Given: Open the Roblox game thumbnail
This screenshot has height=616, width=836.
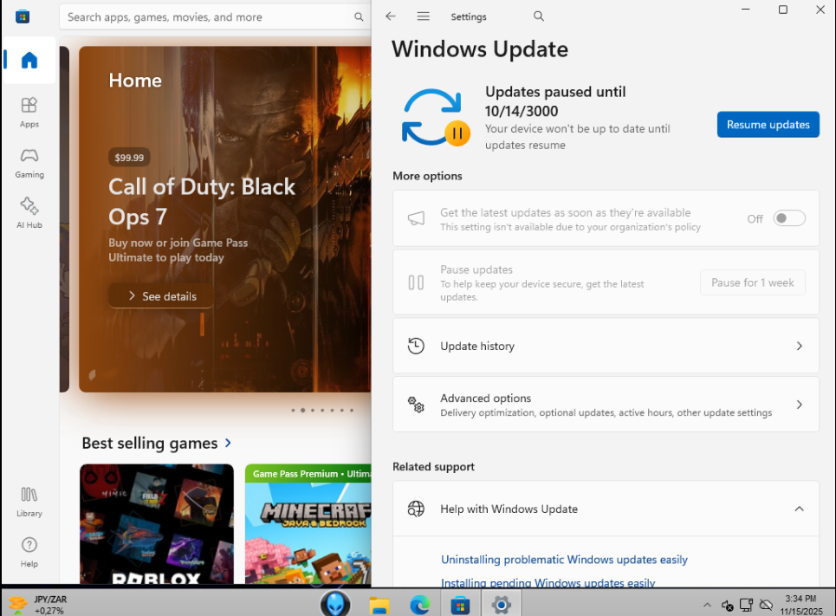Looking at the screenshot, I should (157, 524).
